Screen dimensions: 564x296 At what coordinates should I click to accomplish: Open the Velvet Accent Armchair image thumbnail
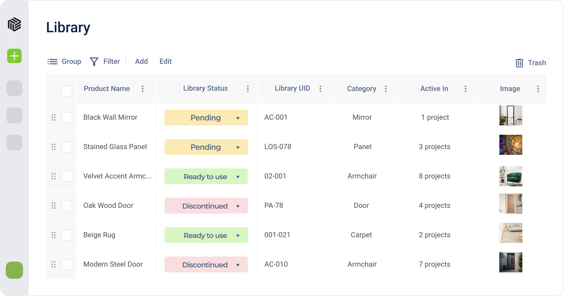[x=510, y=176]
